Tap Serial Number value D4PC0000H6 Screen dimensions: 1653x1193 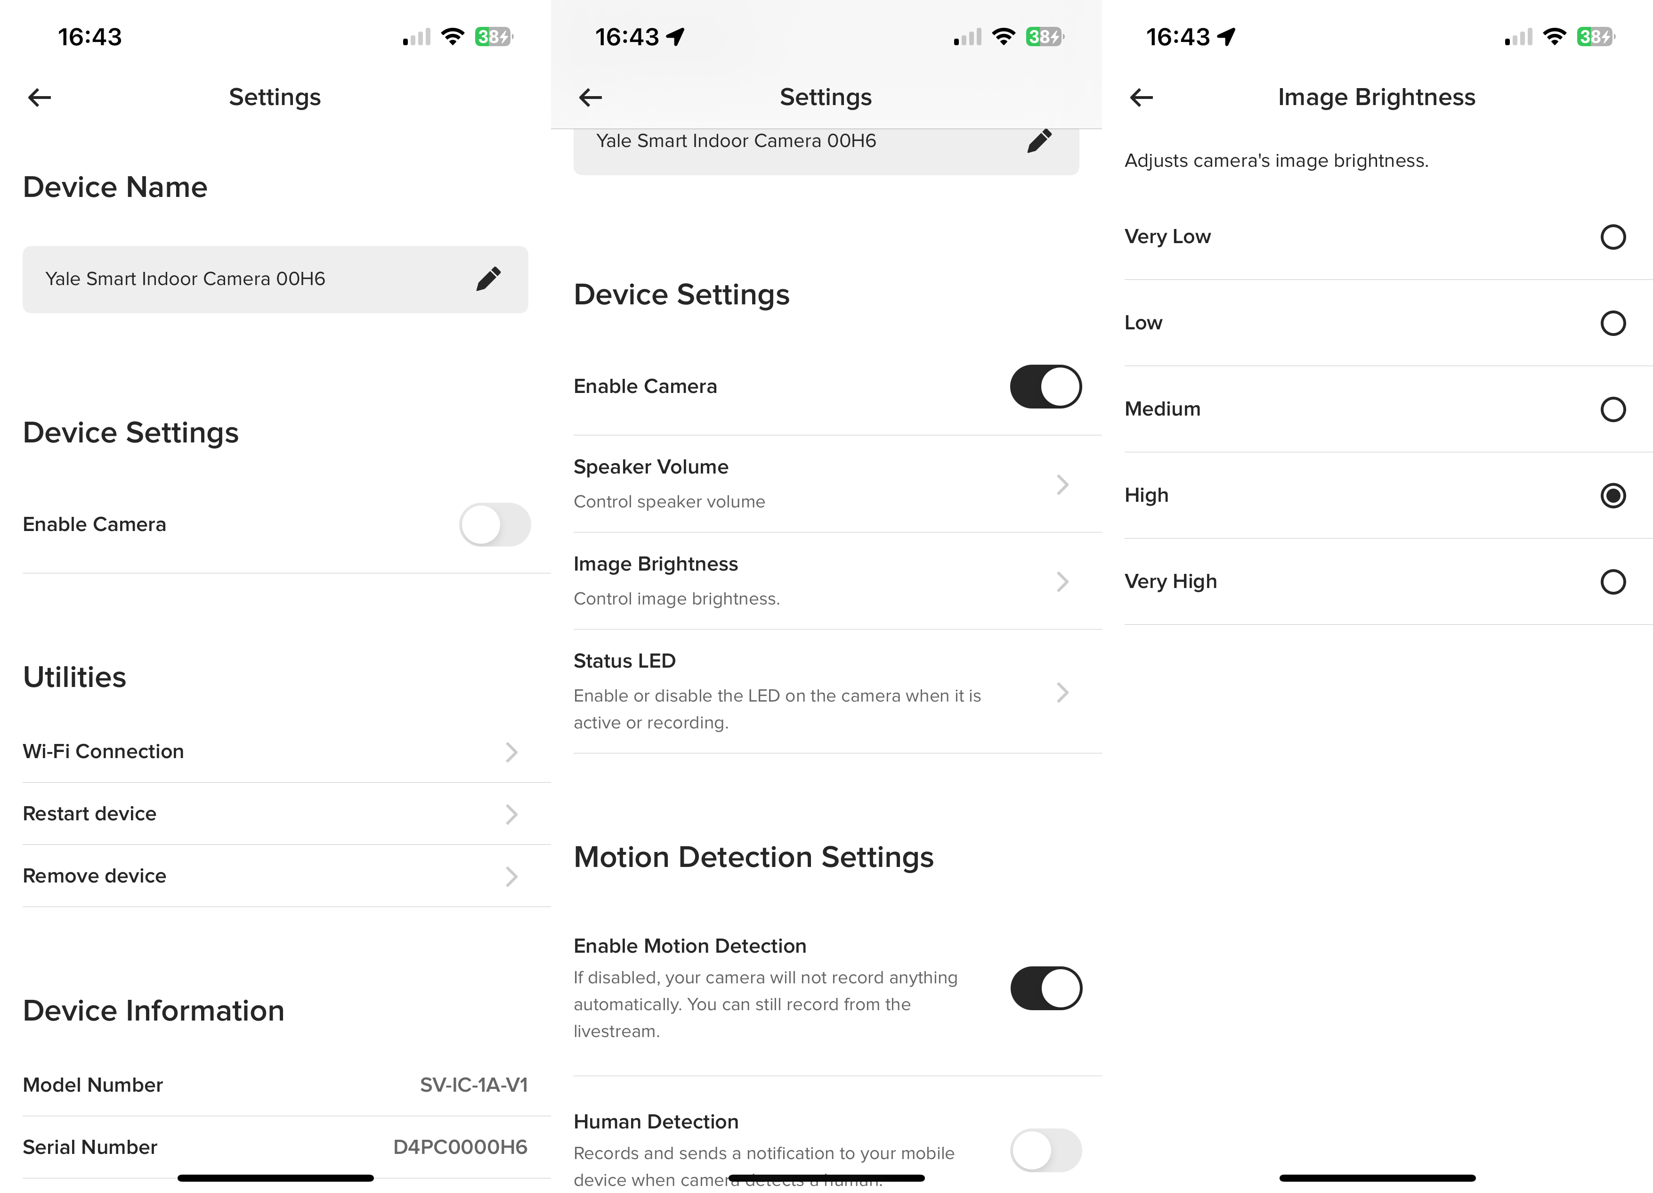coord(460,1147)
